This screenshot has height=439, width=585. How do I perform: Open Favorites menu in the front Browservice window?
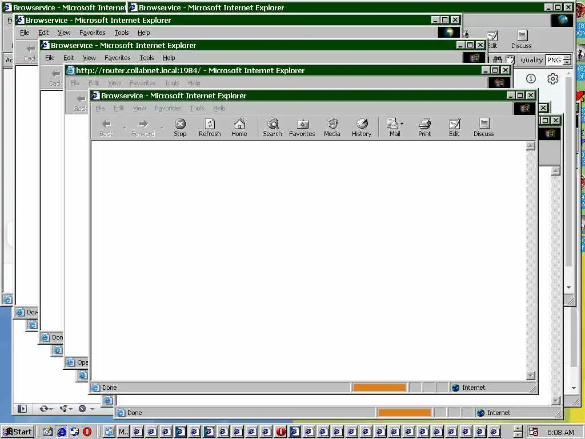pos(167,108)
